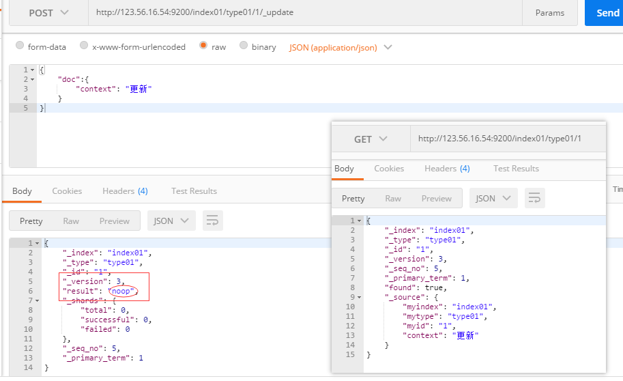Switch to Body tab in GET response
The height and width of the screenshot is (381, 623).
(x=344, y=169)
